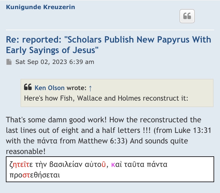The height and width of the screenshot is (193, 220).
Task: Visit Ken Olson's profile from the quote
Action: pyautogui.click(x=50, y=87)
